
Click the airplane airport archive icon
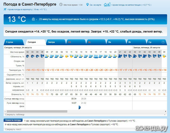(5, 9)
